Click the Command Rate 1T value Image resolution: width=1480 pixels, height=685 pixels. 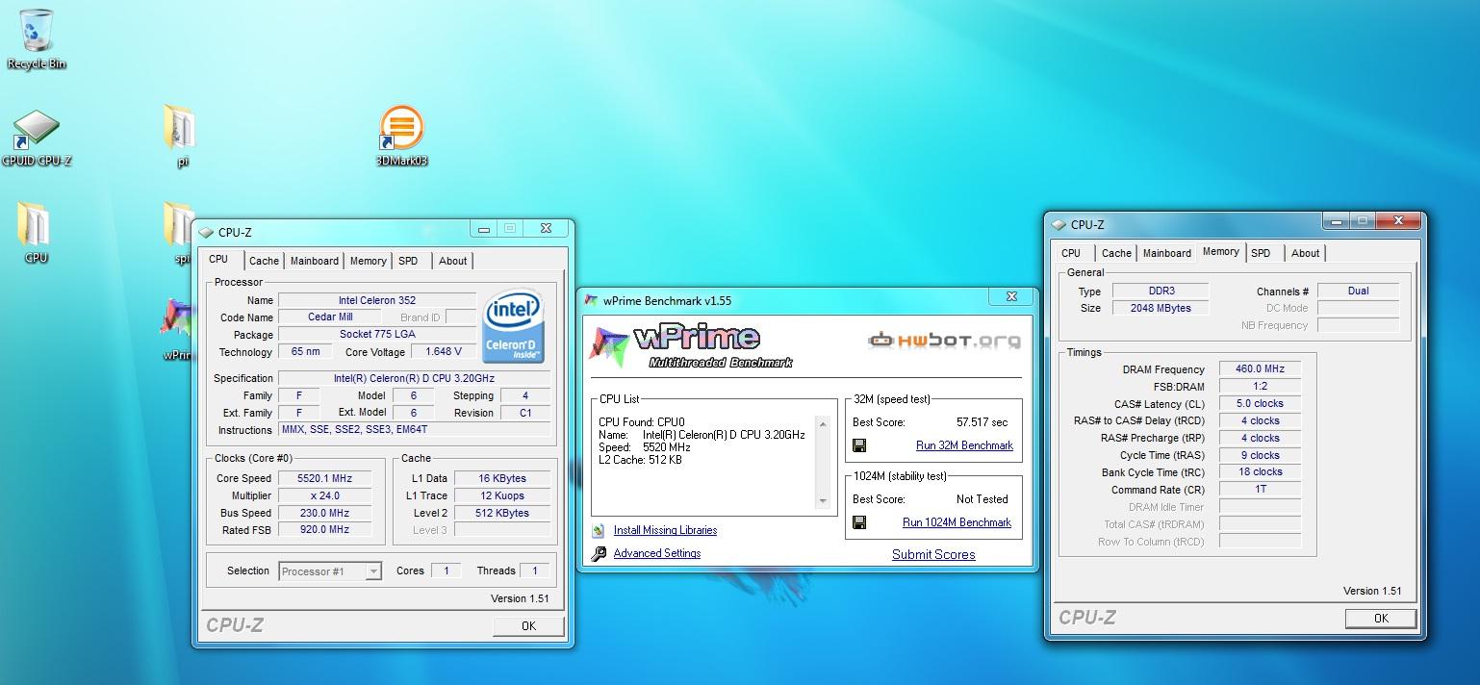1260,490
